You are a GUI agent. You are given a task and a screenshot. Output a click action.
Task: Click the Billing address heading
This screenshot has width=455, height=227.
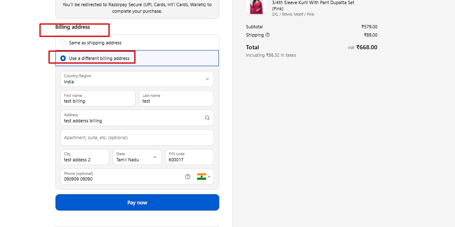click(x=73, y=27)
